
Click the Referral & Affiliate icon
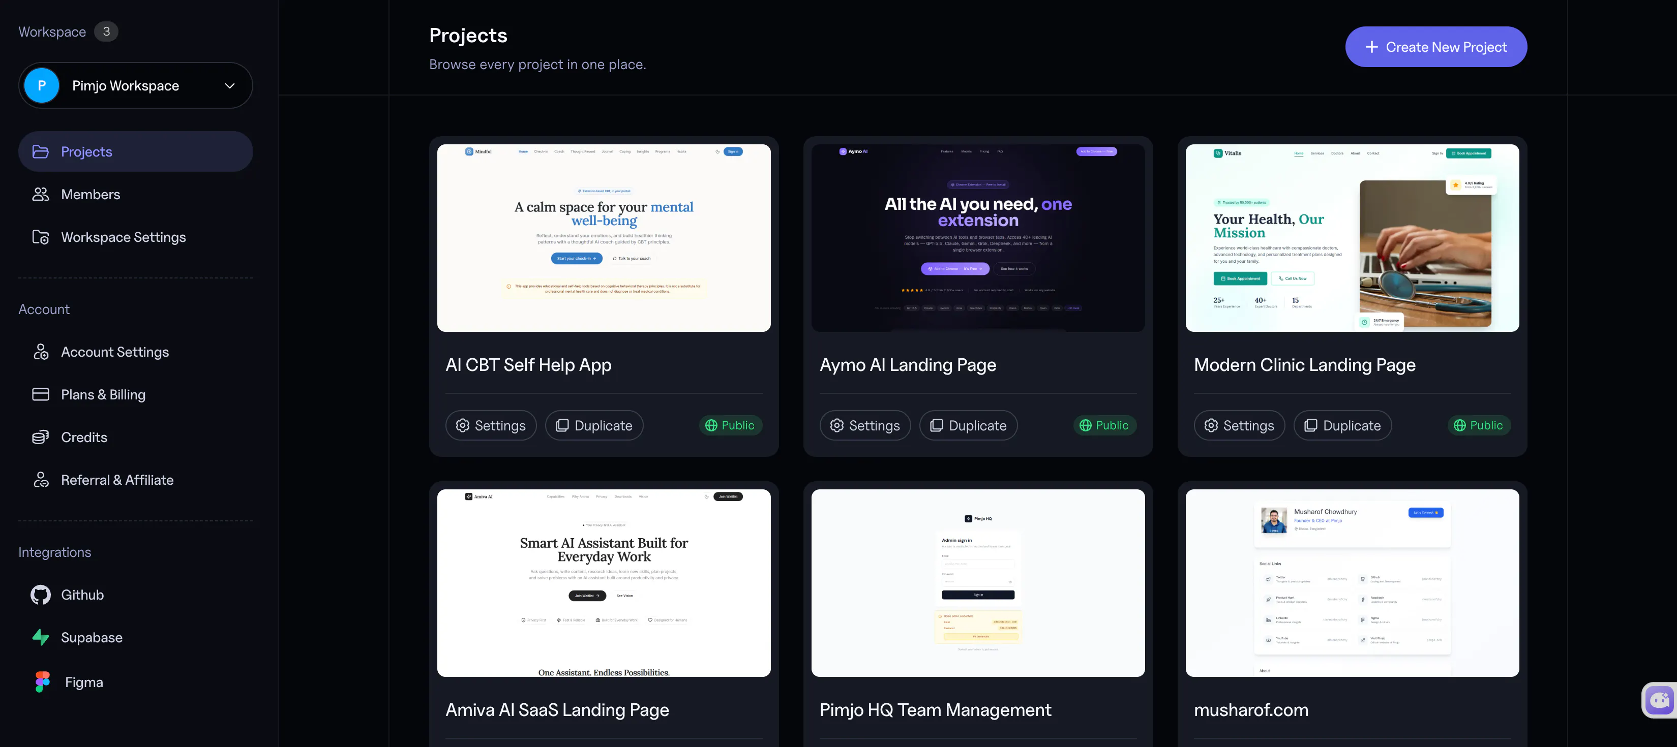tap(40, 480)
